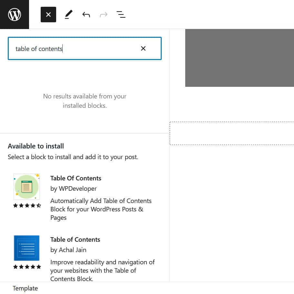
Task: Click the 4.5-star rating under WPDeveloper block
Action: [27, 206]
